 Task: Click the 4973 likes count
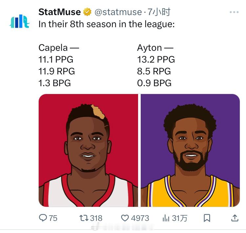pyautogui.click(x=139, y=218)
